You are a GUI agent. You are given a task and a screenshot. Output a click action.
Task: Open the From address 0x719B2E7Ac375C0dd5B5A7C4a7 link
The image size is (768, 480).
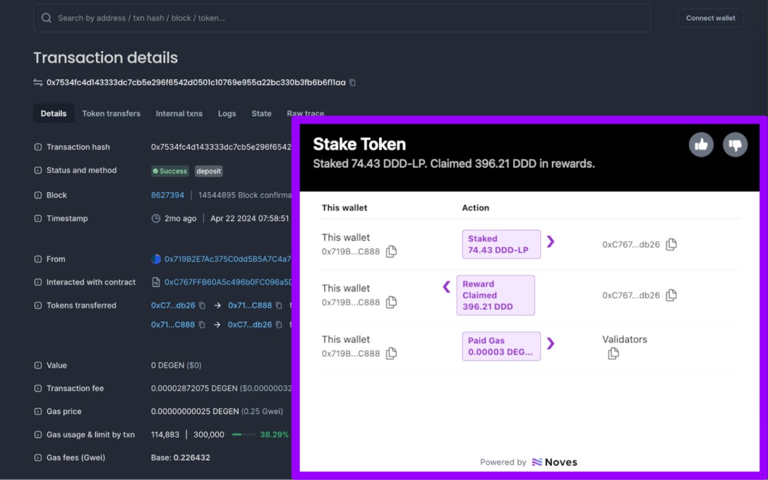[228, 259]
